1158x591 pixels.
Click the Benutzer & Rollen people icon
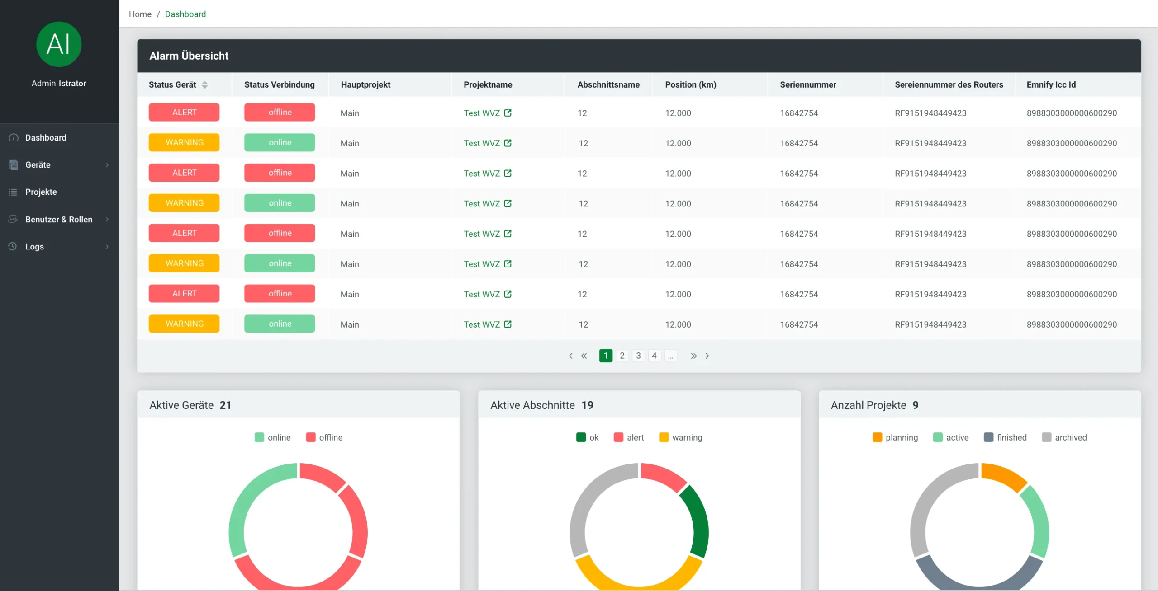[13, 219]
